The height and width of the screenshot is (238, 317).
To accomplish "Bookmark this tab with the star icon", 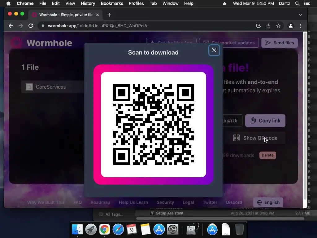I will pos(278,26).
